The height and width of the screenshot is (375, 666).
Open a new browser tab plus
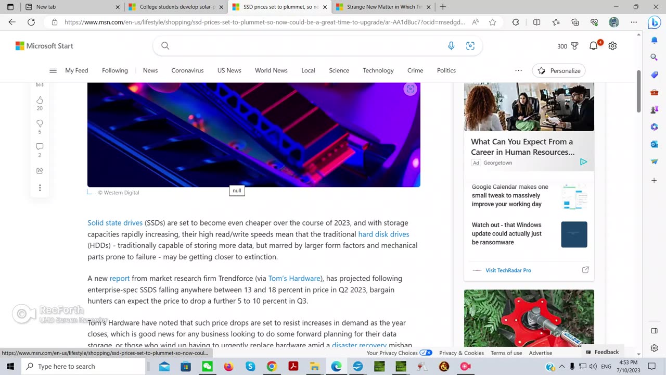click(x=443, y=7)
